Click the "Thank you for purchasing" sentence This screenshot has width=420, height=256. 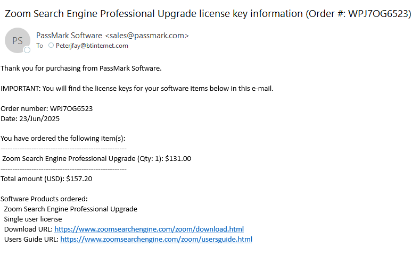(81, 69)
